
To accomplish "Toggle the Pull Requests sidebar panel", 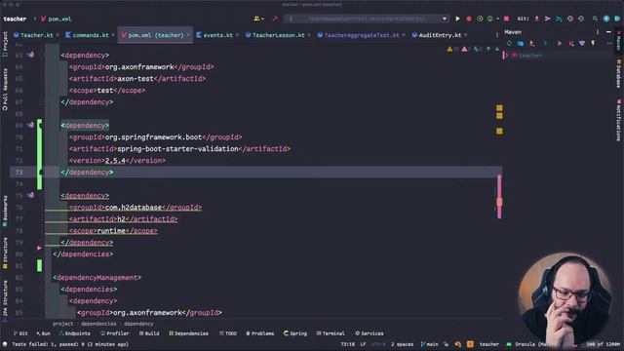I will (x=5, y=90).
